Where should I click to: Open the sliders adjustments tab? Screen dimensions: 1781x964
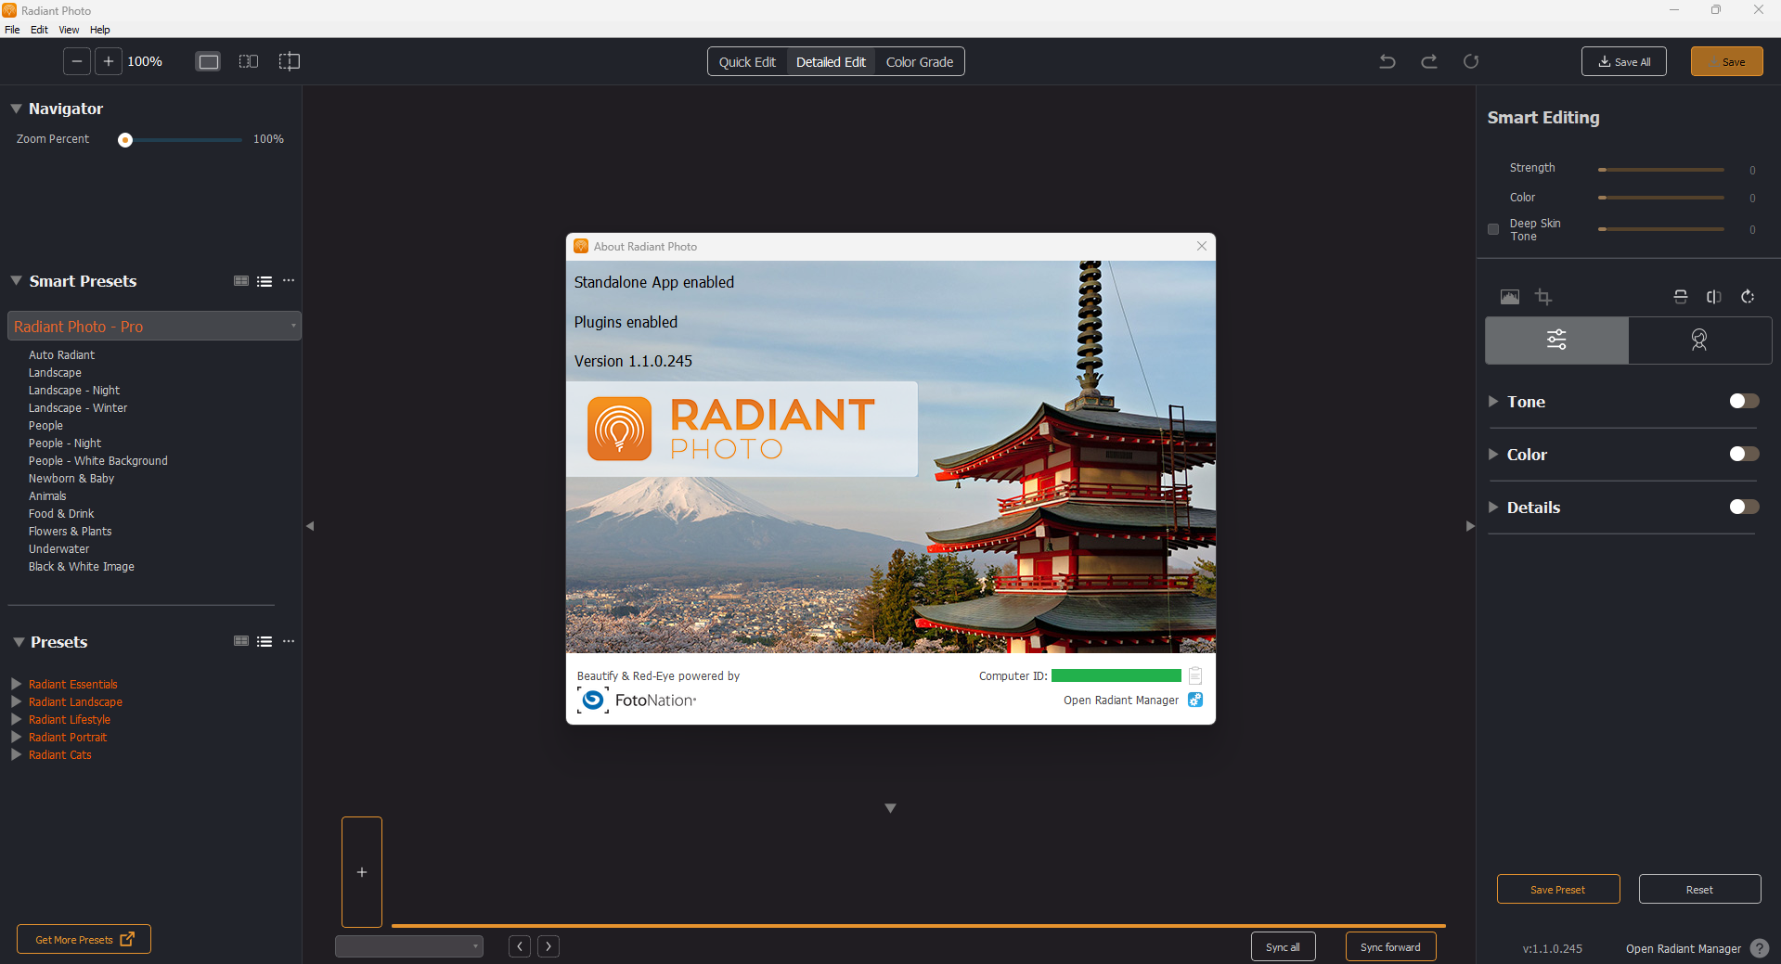click(1556, 340)
